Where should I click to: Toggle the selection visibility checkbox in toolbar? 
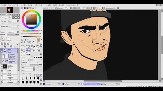[x=56, y=8]
